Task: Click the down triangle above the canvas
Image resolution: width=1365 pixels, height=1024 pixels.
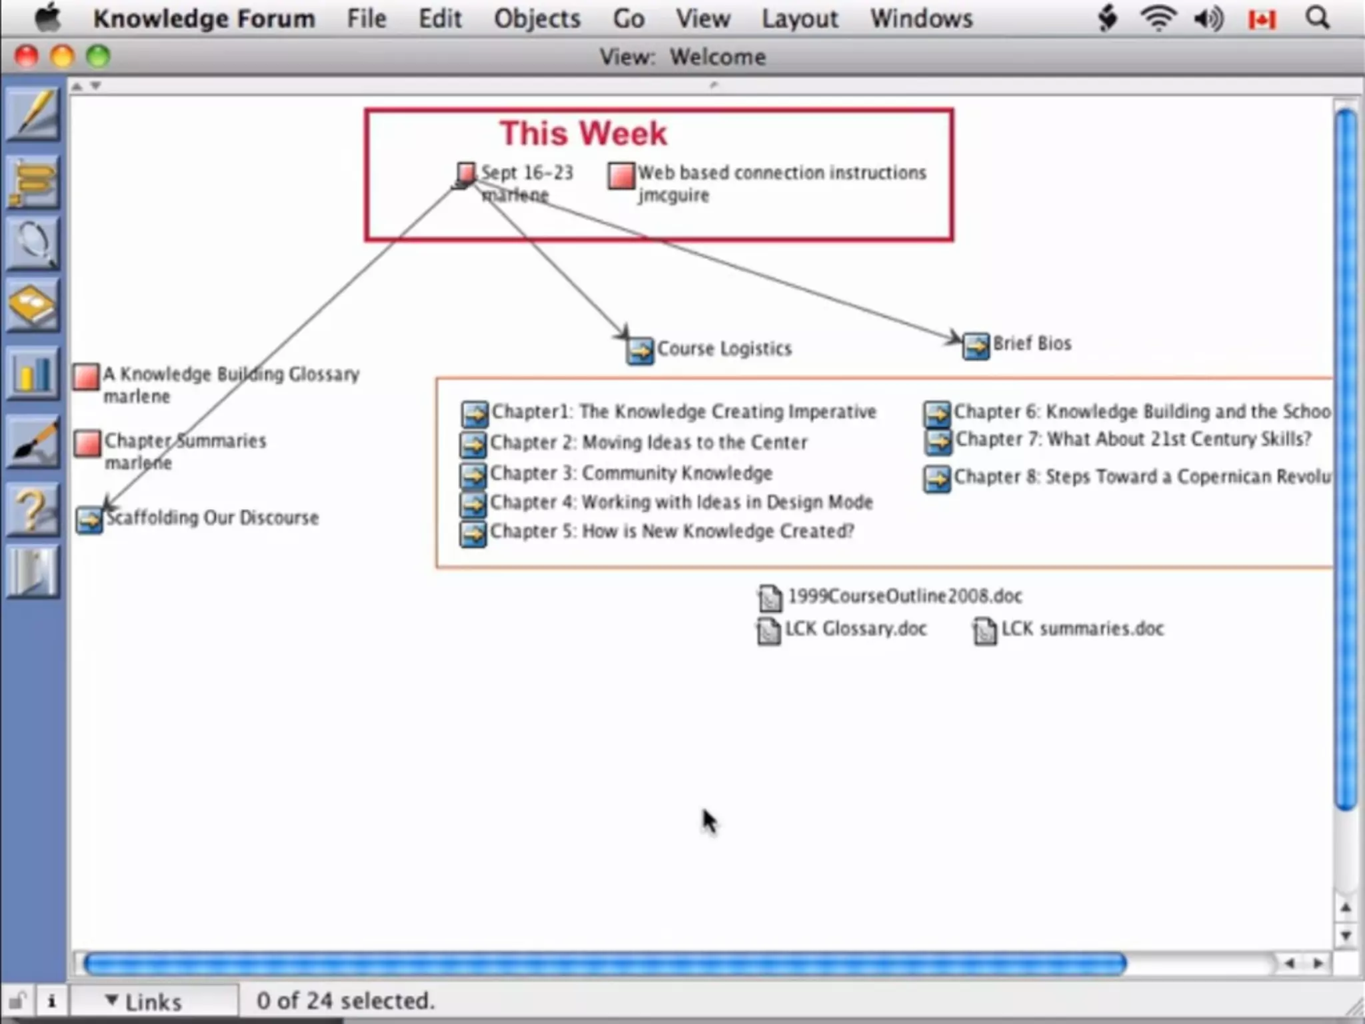Action: coord(96,86)
